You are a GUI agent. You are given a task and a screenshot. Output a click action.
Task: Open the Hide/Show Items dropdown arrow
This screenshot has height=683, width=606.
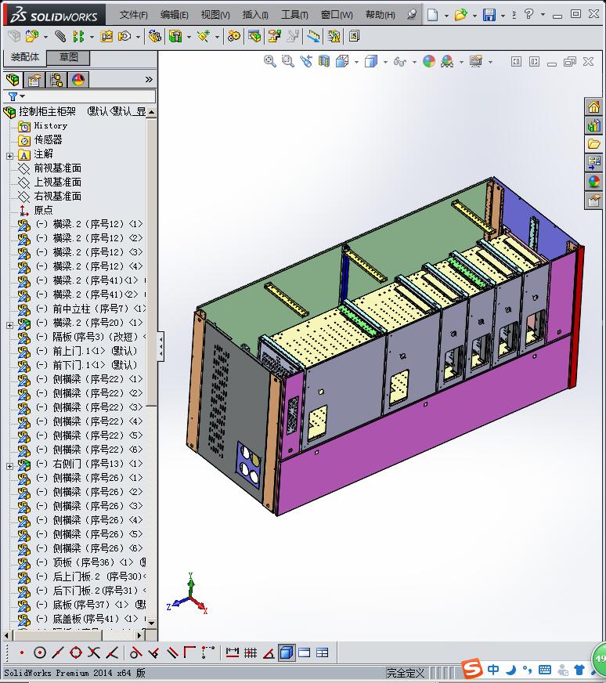[x=414, y=62]
